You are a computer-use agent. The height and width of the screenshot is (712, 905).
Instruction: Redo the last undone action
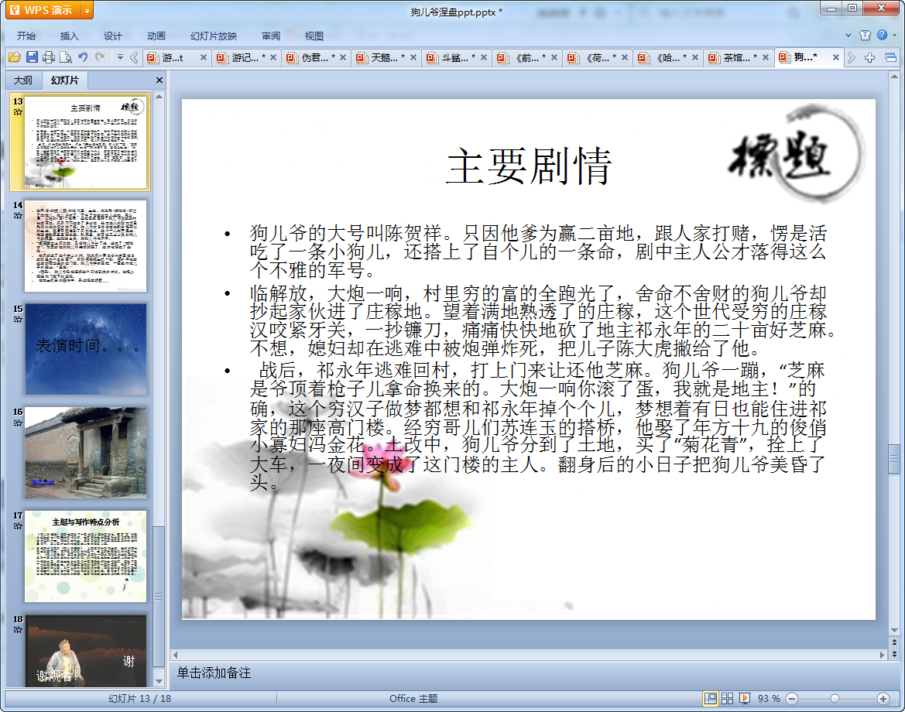coord(100,56)
